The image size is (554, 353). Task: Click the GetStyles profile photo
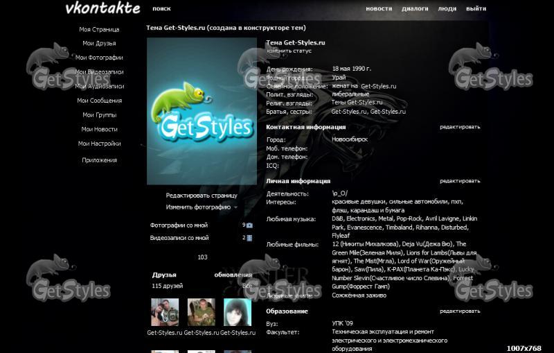(x=202, y=111)
